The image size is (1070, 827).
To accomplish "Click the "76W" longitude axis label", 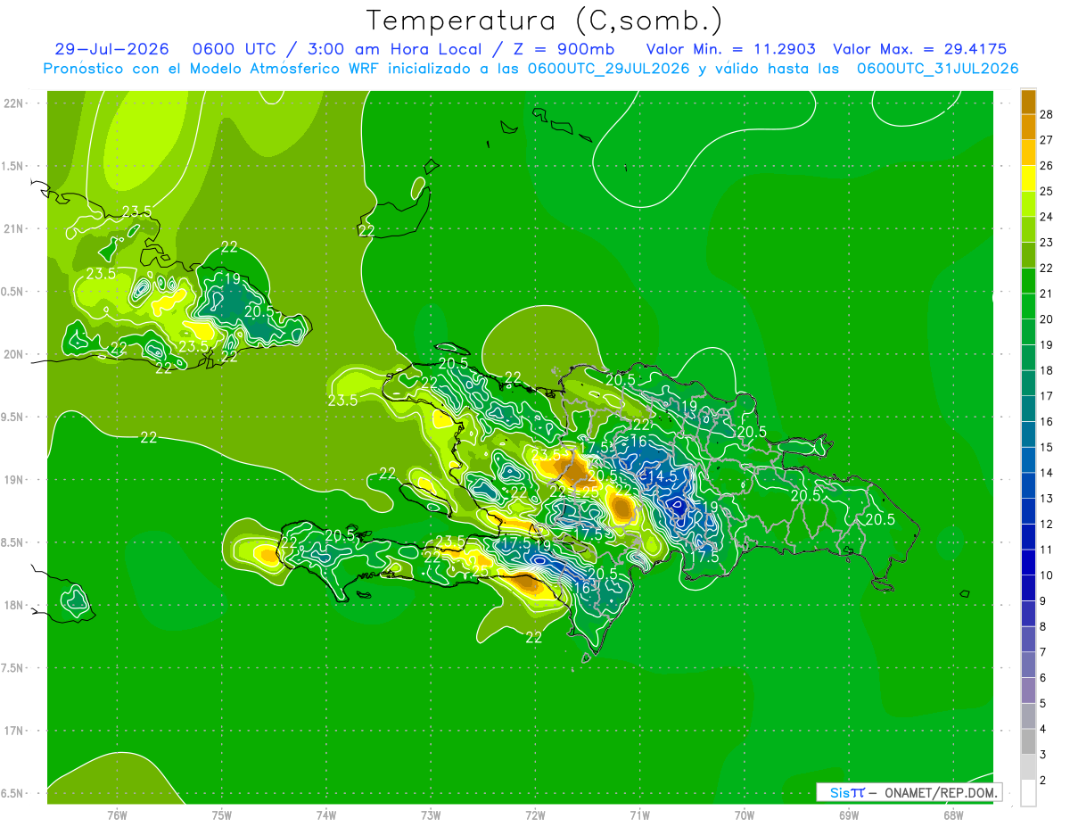I will [x=117, y=815].
